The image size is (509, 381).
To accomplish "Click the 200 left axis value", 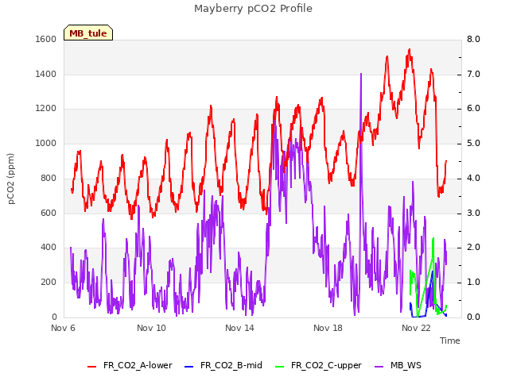I will click(49, 283).
